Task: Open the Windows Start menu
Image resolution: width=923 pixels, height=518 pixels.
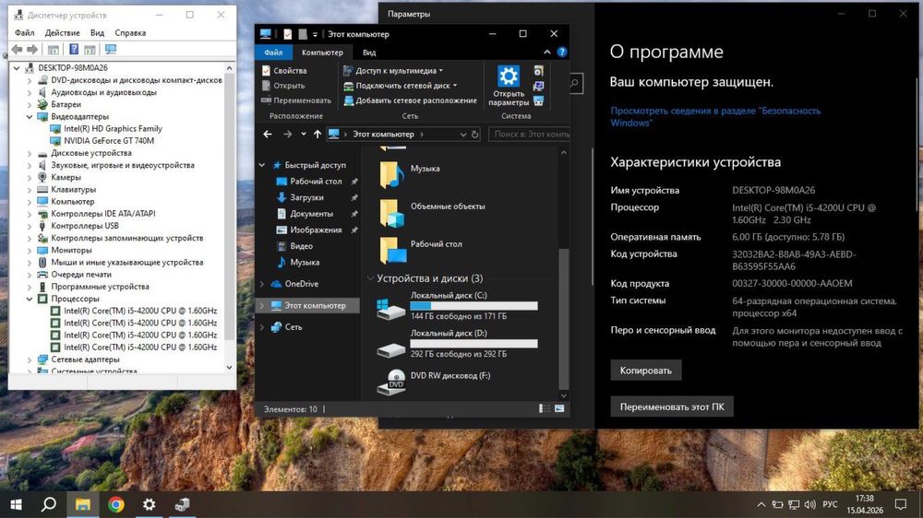Action: [16, 504]
